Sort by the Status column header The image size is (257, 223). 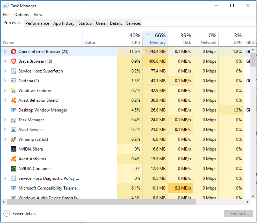[99, 39]
